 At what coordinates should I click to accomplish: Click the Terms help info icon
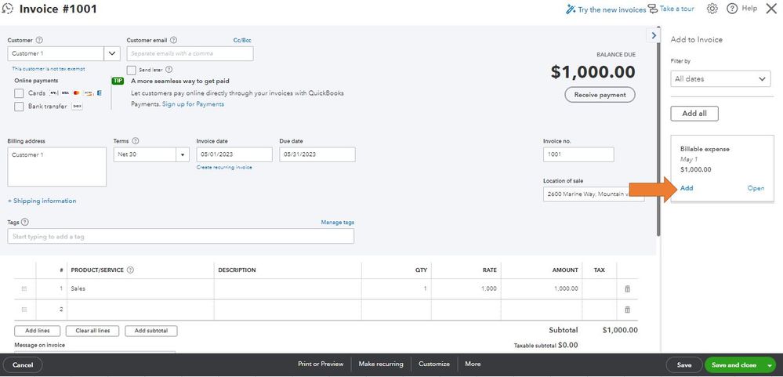coord(136,141)
